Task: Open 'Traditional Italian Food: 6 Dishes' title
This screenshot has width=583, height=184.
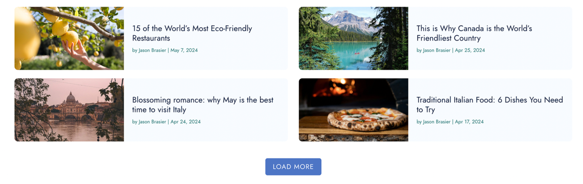Action: coord(489,105)
